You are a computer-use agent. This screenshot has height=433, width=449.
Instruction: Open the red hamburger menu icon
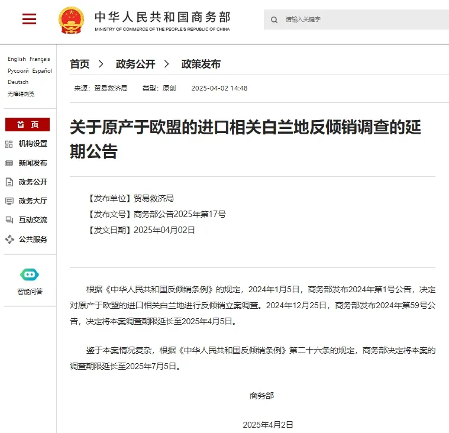29,19
